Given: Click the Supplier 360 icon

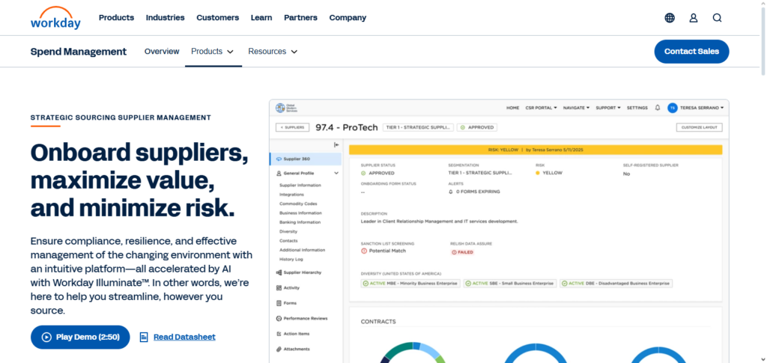Looking at the screenshot, I should point(279,159).
